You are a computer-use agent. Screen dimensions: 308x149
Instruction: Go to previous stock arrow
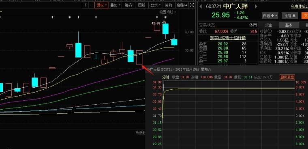pyautogui.click(x=201, y=6)
